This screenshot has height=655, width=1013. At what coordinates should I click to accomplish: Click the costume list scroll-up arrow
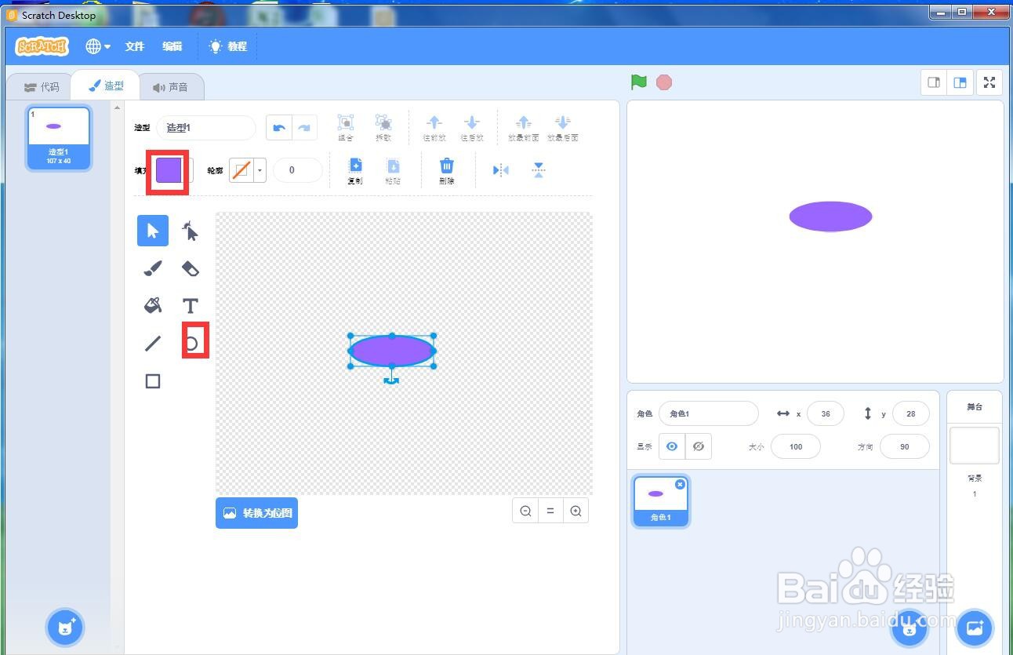[118, 107]
